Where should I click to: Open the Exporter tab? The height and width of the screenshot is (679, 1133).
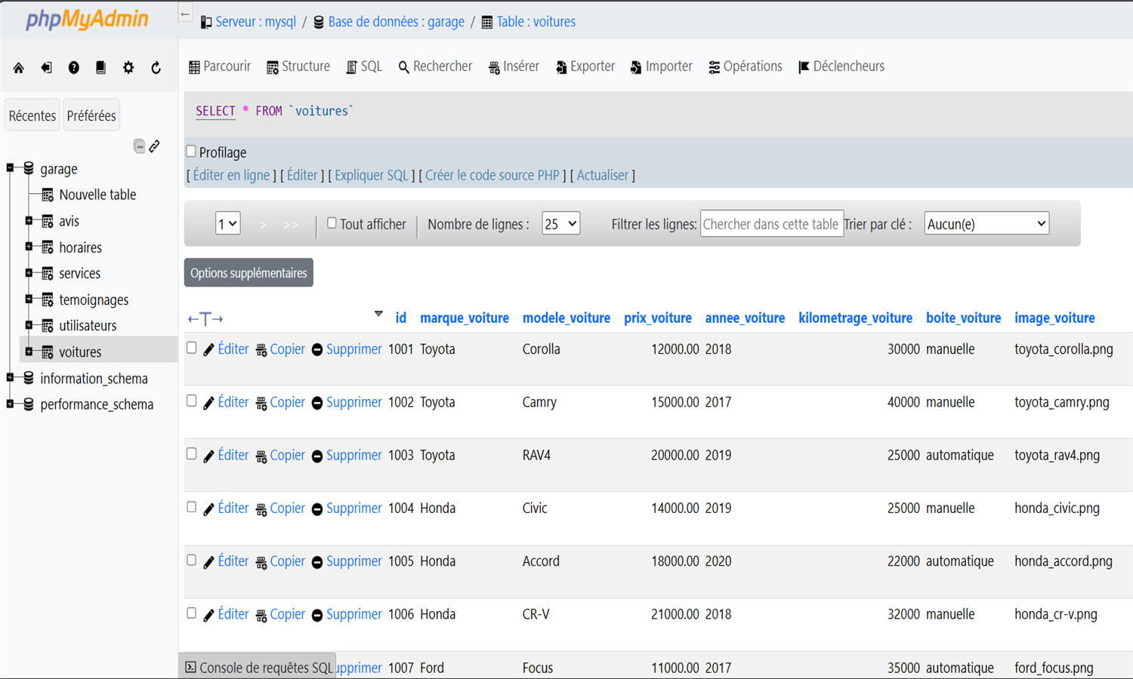click(x=585, y=66)
